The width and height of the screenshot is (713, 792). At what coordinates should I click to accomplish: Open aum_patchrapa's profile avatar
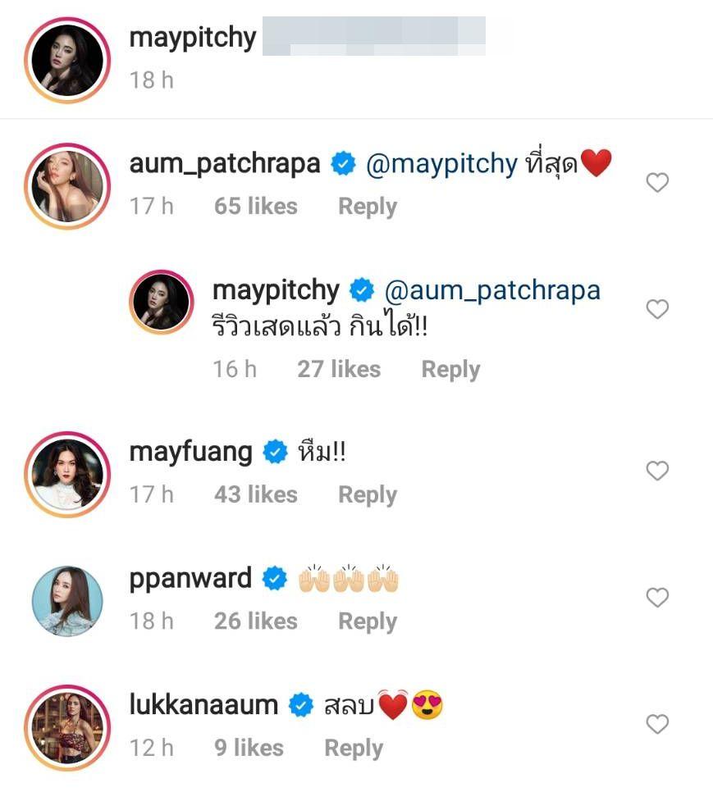click(x=67, y=184)
